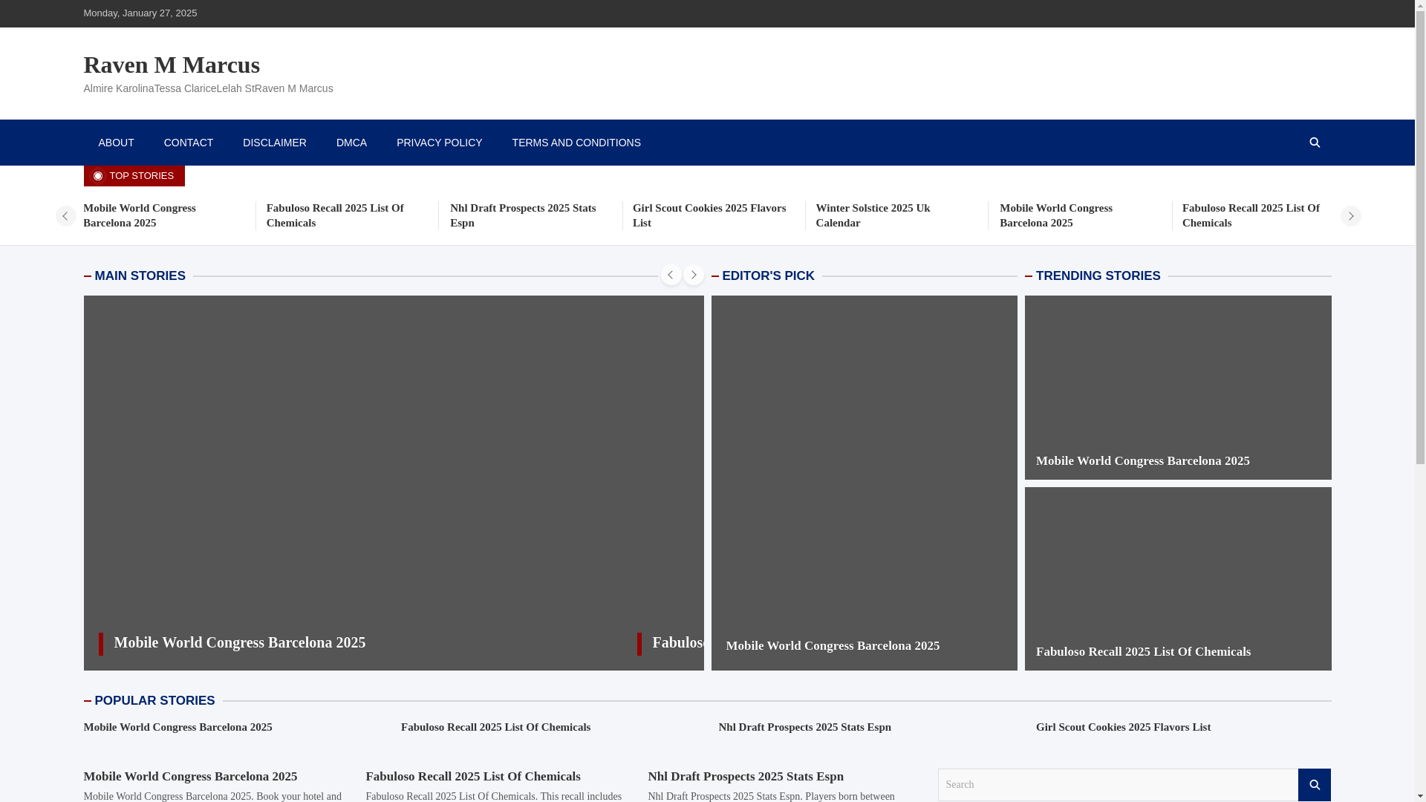The width and height of the screenshot is (1426, 802).
Task: Open second ticker Mobile World Congress Barcelona 2025 item
Action: (1055, 215)
